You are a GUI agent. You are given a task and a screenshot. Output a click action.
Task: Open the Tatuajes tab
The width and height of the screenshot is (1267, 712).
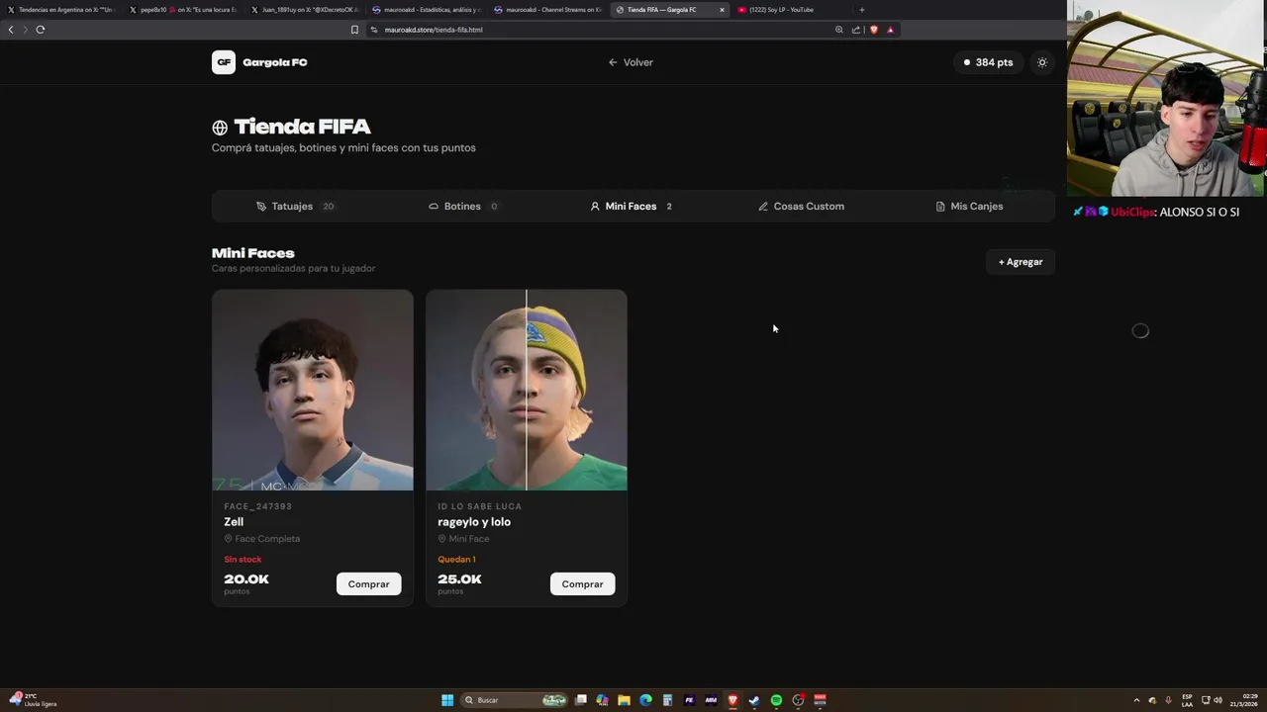point(295,207)
